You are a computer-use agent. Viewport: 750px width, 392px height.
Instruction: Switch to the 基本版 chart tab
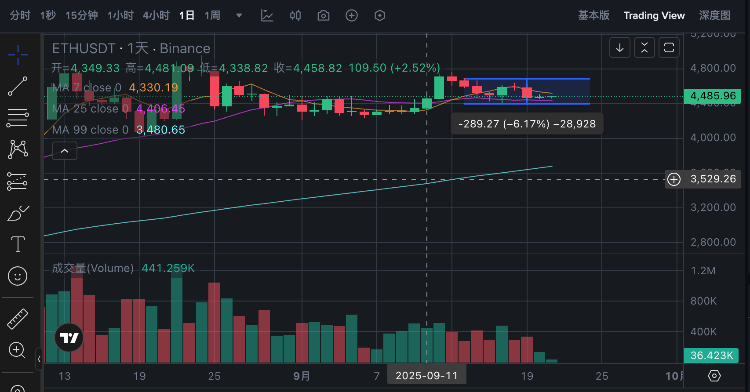tap(593, 16)
